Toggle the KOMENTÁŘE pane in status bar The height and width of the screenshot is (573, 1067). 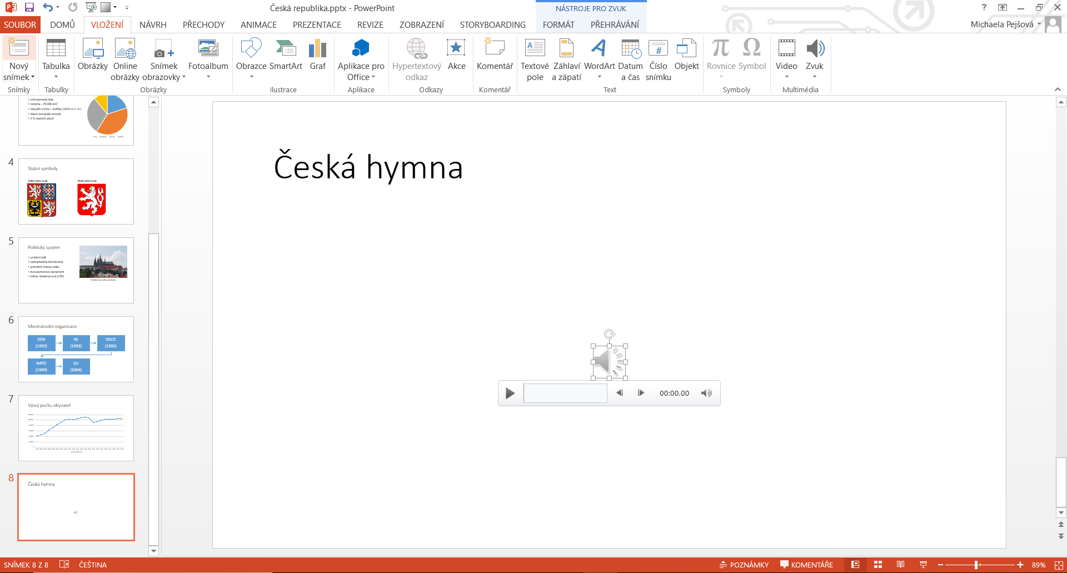(x=806, y=565)
